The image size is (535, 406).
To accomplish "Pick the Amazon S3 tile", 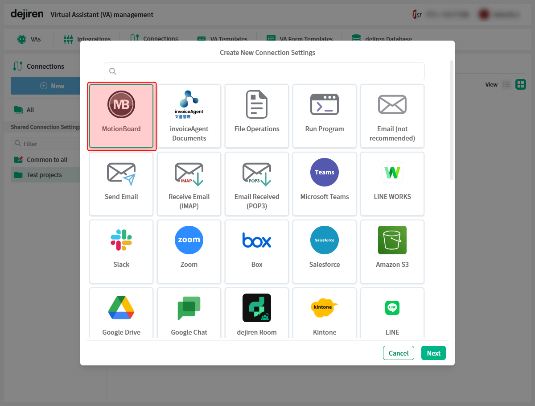I will coord(392,252).
